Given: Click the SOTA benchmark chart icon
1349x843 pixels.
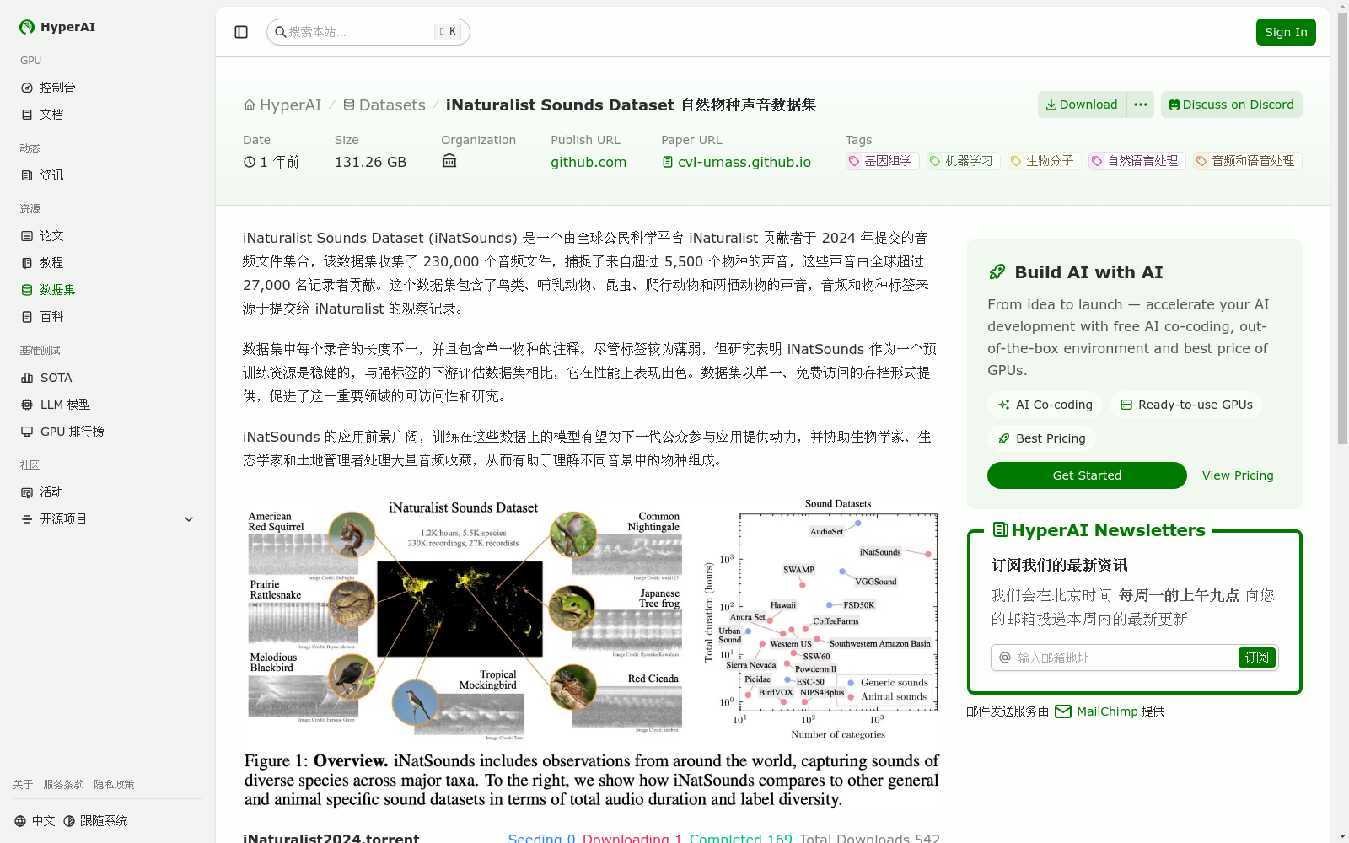Looking at the screenshot, I should tap(27, 378).
